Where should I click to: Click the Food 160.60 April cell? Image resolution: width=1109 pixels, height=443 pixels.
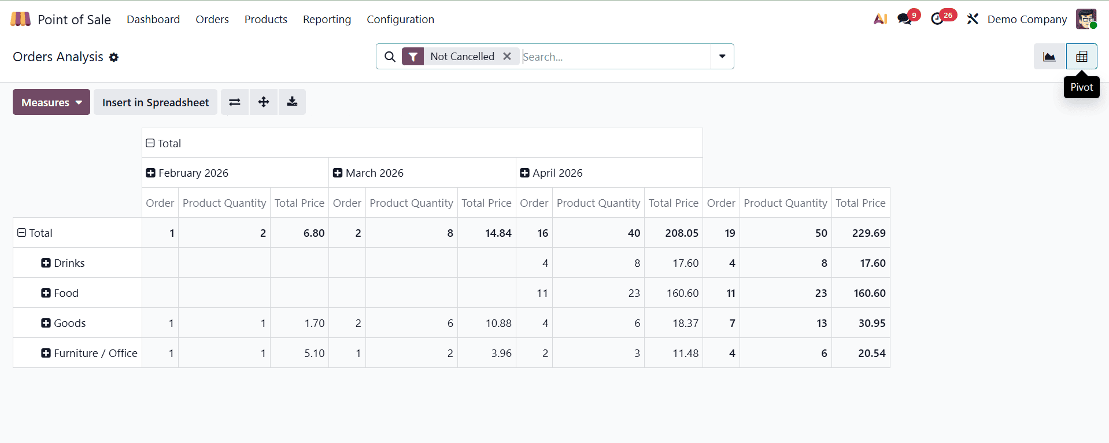point(674,293)
